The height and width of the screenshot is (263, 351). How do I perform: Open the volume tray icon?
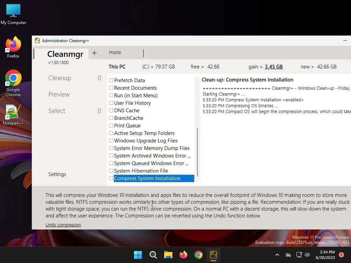(307, 255)
